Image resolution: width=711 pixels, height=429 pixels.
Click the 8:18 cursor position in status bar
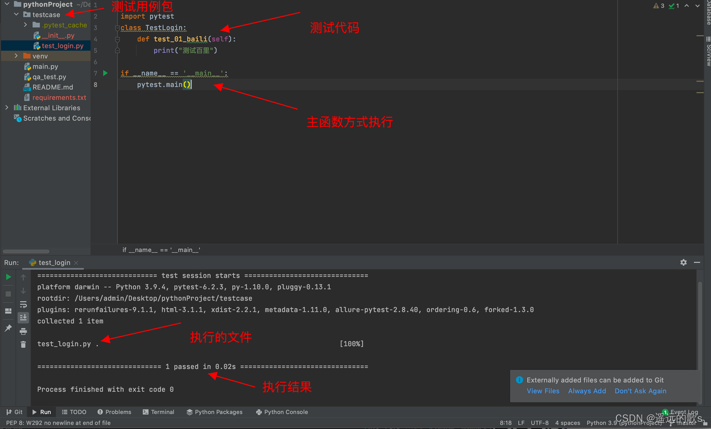tap(505, 423)
